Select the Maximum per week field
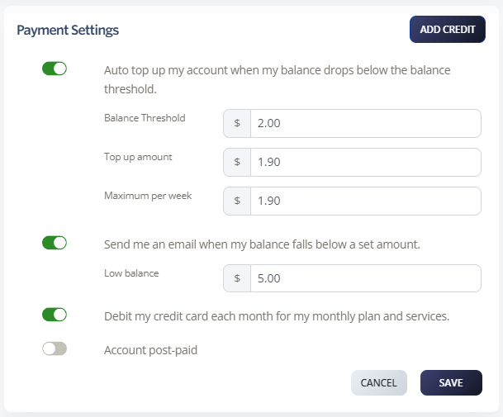503x417 pixels. pos(365,201)
